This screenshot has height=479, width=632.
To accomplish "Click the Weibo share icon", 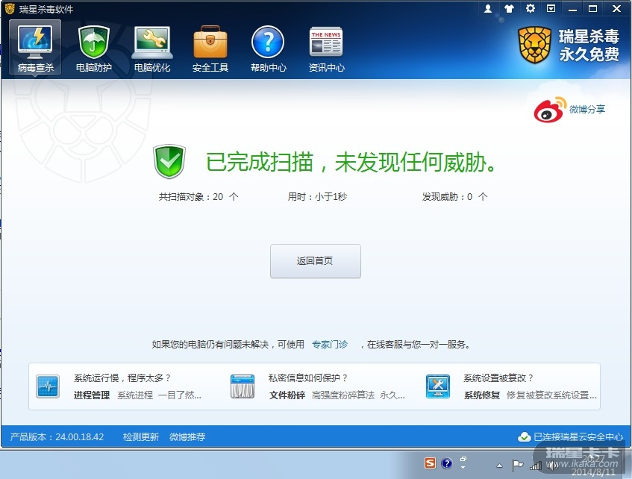I will click(x=550, y=110).
